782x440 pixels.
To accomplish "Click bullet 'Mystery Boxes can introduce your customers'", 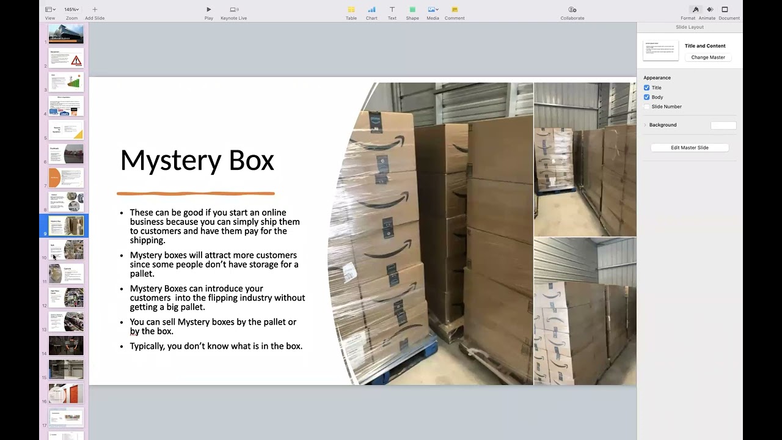I will tap(217, 298).
